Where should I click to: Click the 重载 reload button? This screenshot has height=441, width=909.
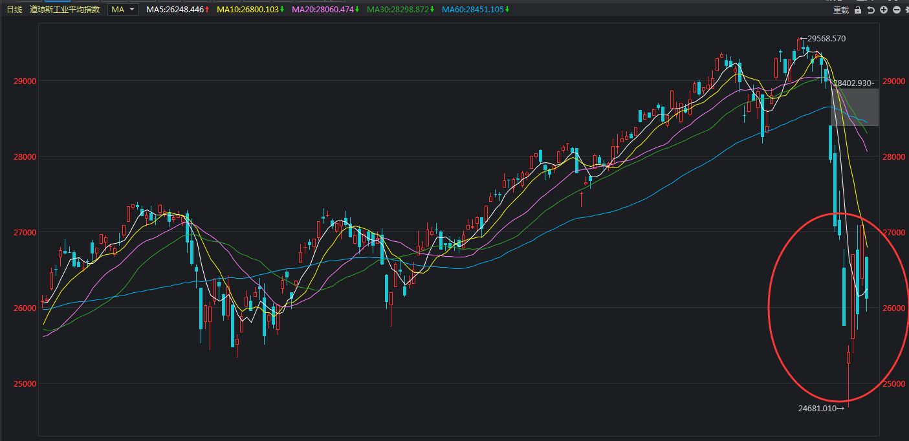[840, 10]
